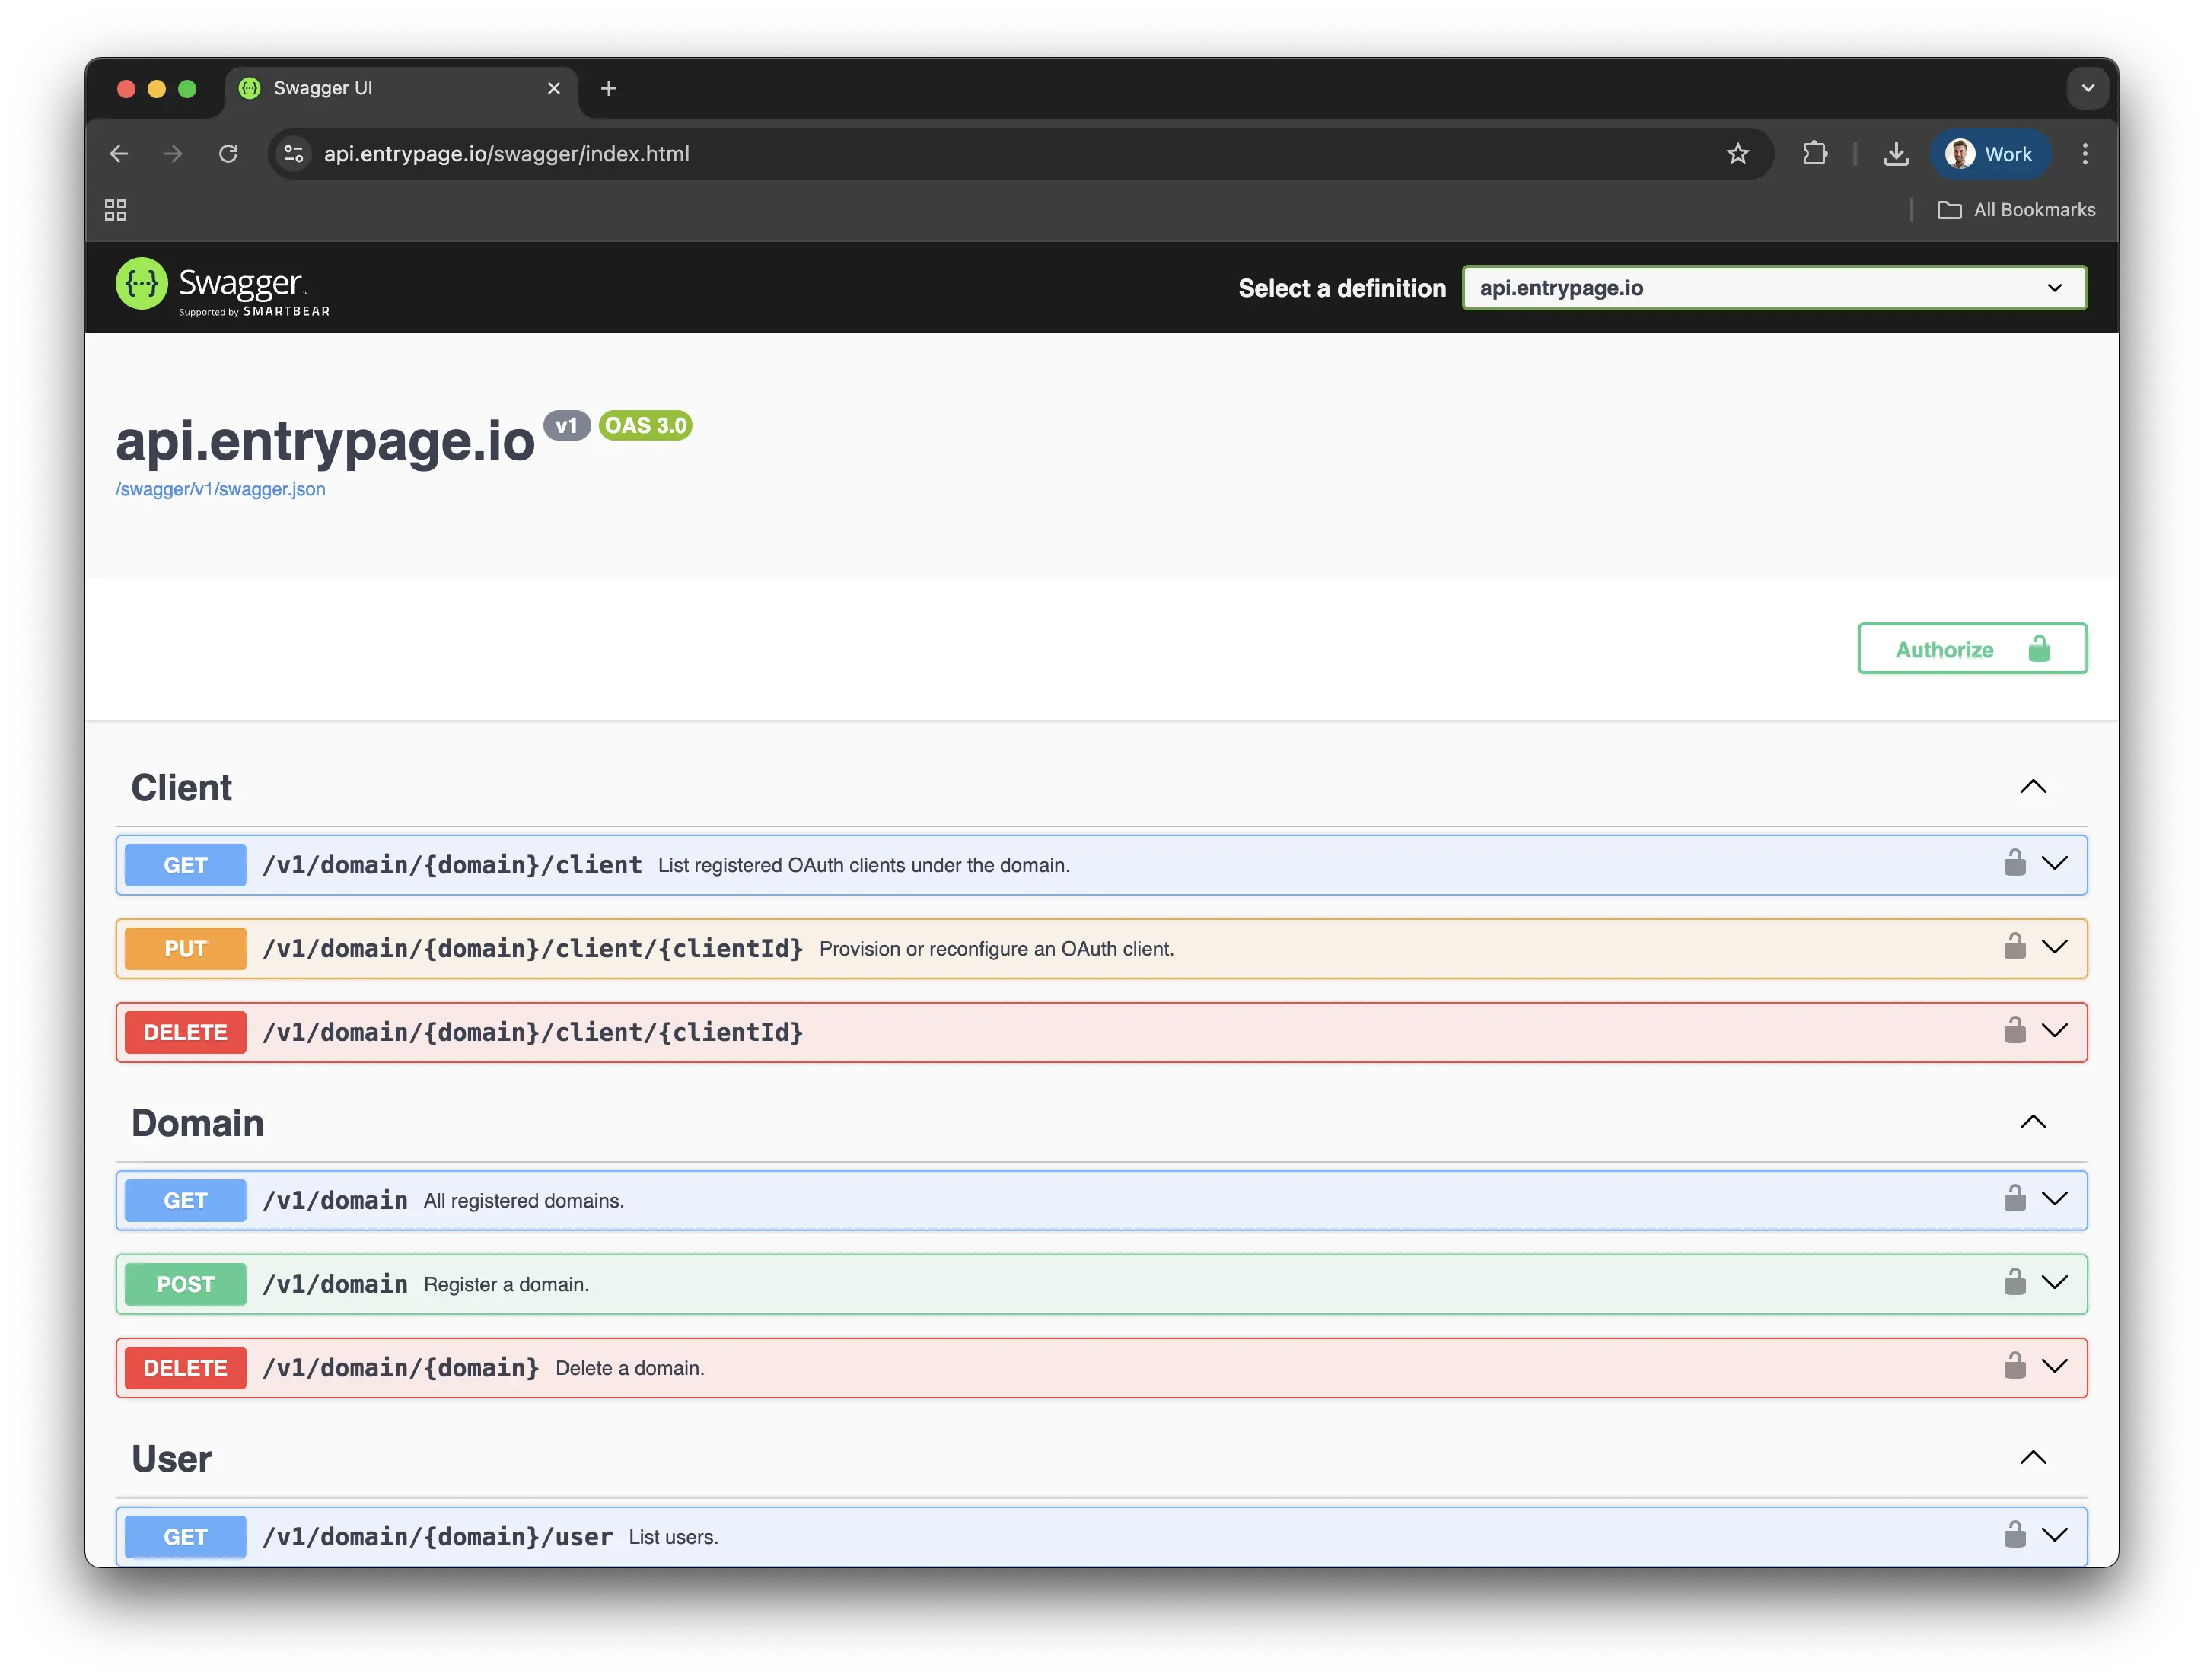Open a new browser tab

608,88
